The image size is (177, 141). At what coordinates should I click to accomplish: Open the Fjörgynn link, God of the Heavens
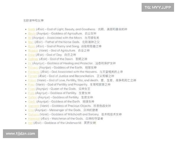(x=34, y=72)
